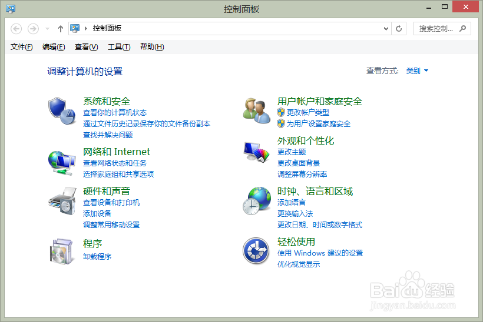Click 查找并解决问题 link
483x322 pixels.
tap(108, 135)
